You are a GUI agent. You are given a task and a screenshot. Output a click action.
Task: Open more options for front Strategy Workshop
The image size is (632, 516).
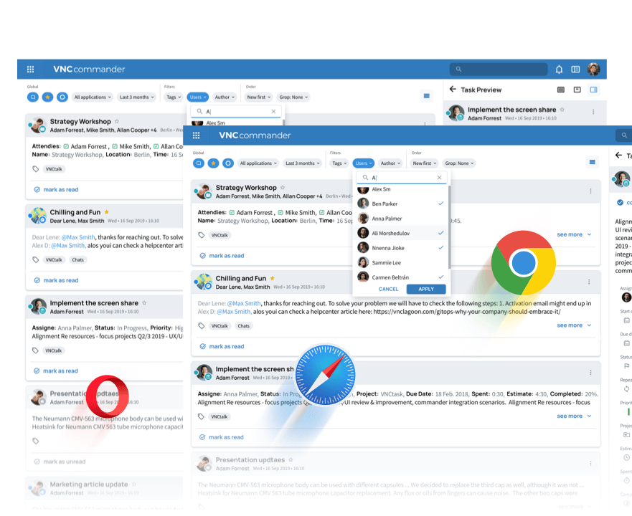tap(590, 191)
